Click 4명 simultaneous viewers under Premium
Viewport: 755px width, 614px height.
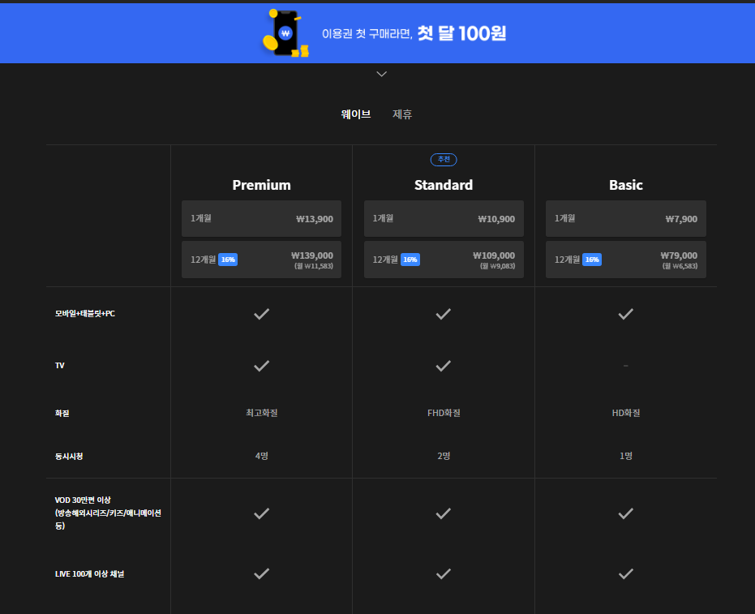(261, 456)
